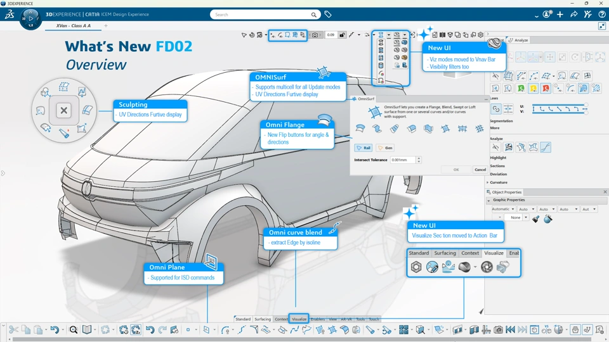Click the skip-to-previous icon in bottom toolbar
The height and width of the screenshot is (342, 609).
(x=510, y=329)
